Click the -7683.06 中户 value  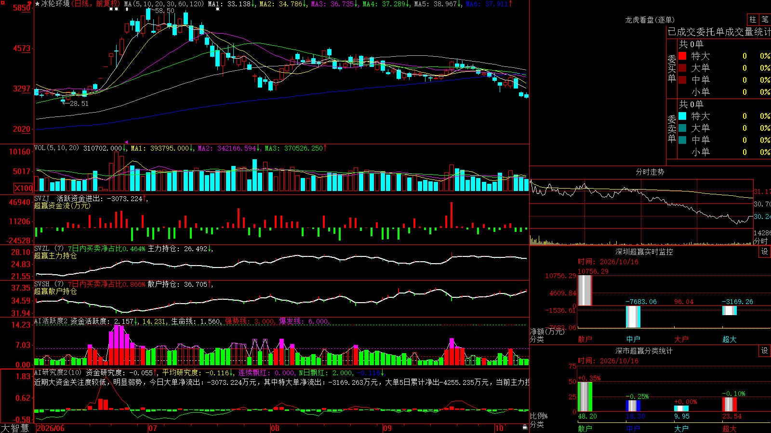click(x=641, y=302)
